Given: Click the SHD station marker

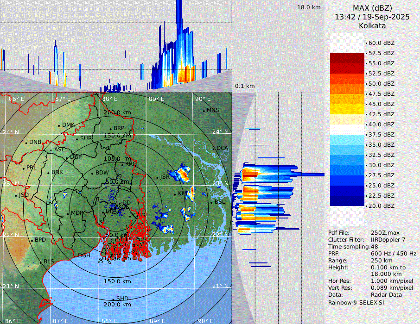Looking at the screenshot, I should pos(114,299).
